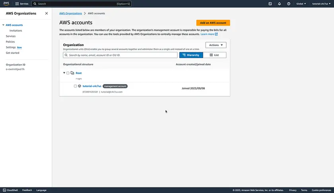Viewport: 334px width, 193px height.
Task: Click Add an AWS account button
Action: click(x=213, y=23)
